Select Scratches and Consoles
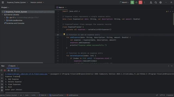The image size is (174, 97). coord(14,23)
